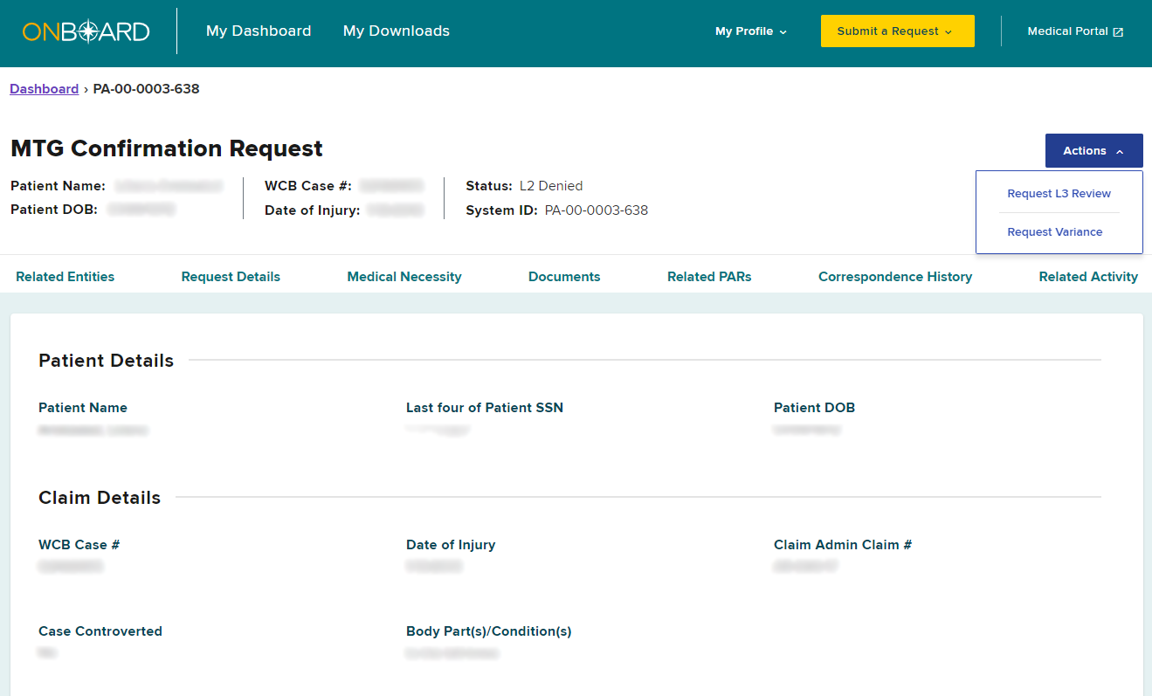Click the Dashboard breadcrumb link
The image size is (1152, 696).
[44, 89]
